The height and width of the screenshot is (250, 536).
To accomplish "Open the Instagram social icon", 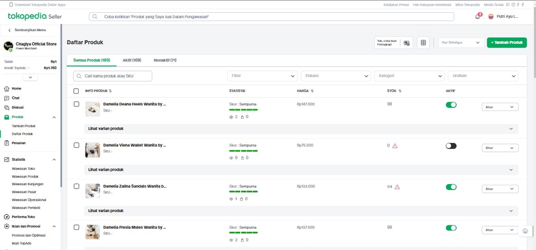I will click(x=513, y=5).
